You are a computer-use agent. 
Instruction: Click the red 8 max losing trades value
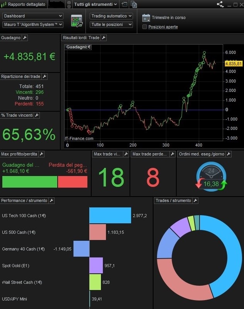click(x=153, y=177)
